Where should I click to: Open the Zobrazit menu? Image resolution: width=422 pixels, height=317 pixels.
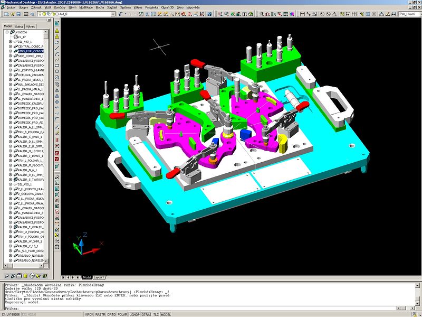click(36, 7)
